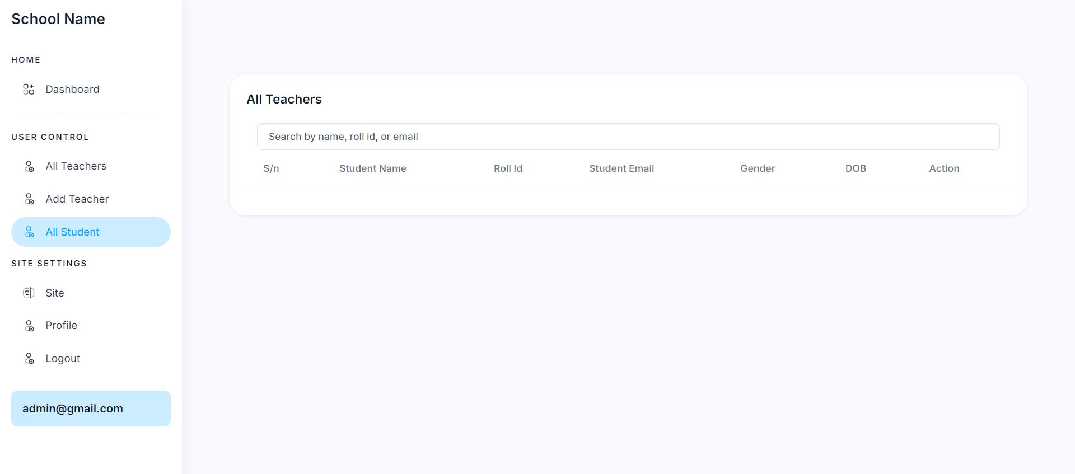This screenshot has height=474, width=1075.
Task: Click the All Student user icon
Action: (x=29, y=232)
